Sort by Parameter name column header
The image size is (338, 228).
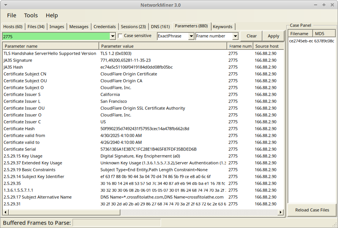(51, 46)
